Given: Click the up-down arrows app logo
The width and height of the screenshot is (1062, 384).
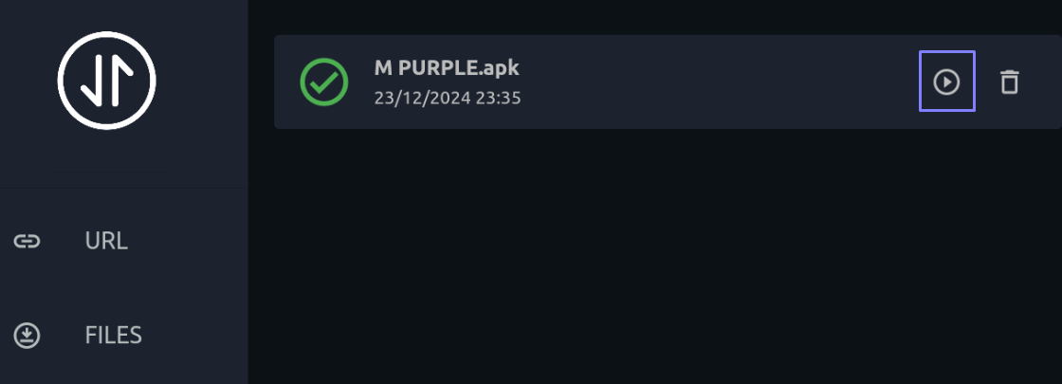Looking at the screenshot, I should pos(107,80).
